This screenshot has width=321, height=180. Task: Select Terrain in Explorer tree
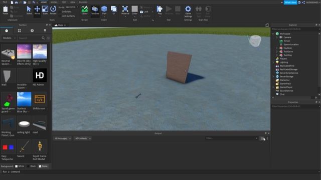click(286, 41)
